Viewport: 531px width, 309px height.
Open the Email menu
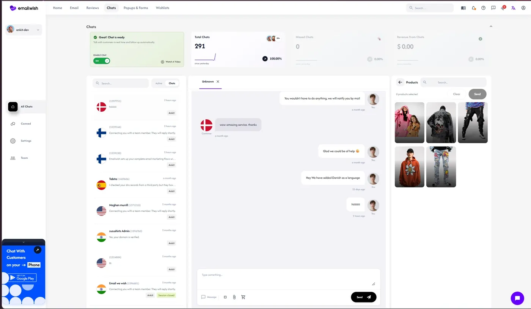pyautogui.click(x=74, y=8)
